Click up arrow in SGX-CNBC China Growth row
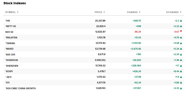This screenshot has width=186, height=96. [x=181, y=88]
